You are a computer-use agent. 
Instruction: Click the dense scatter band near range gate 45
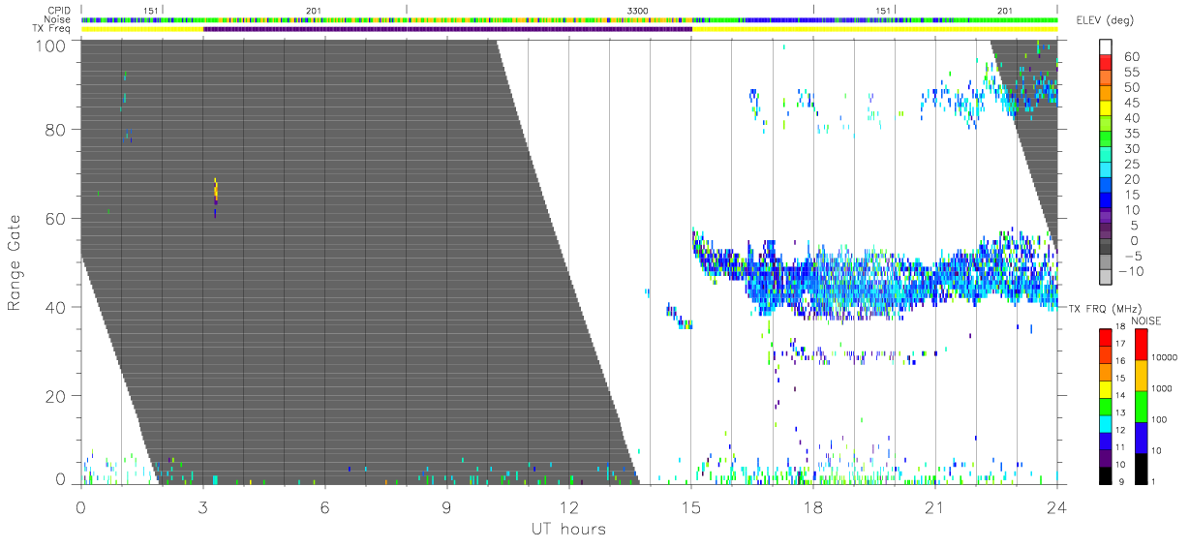874,276
